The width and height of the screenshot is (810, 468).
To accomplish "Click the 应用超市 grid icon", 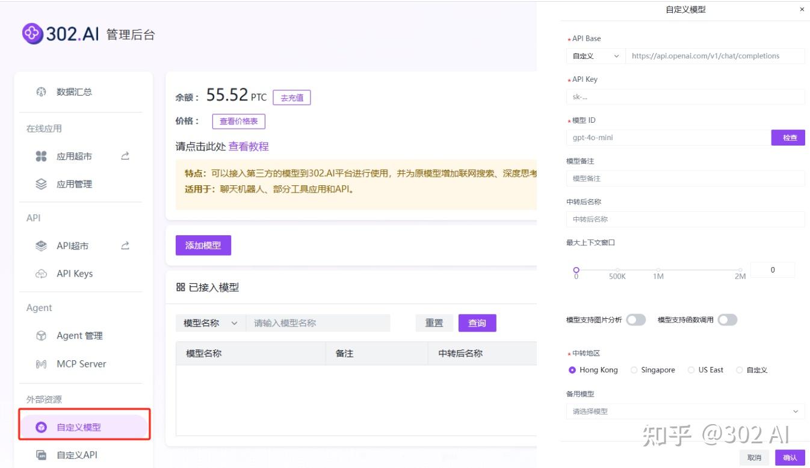I will tap(42, 156).
